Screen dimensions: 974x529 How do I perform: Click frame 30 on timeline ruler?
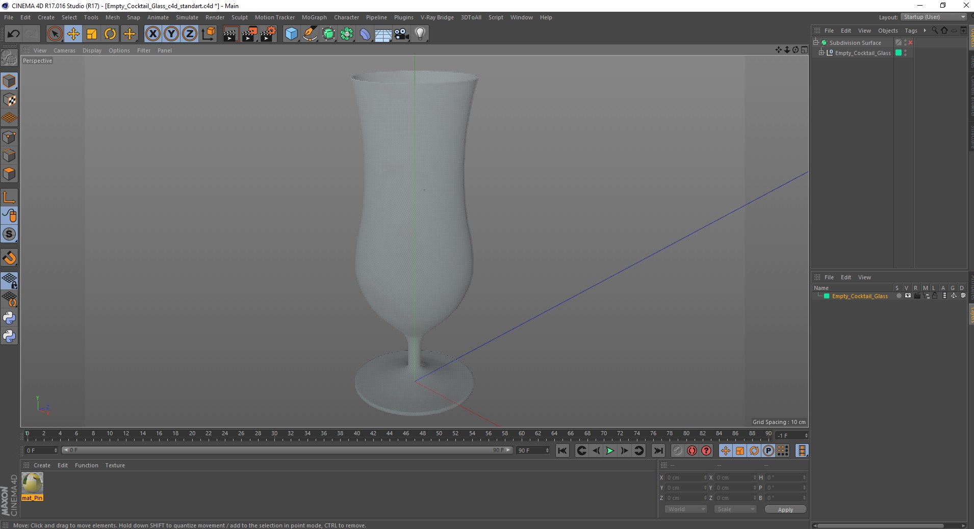[274, 434]
